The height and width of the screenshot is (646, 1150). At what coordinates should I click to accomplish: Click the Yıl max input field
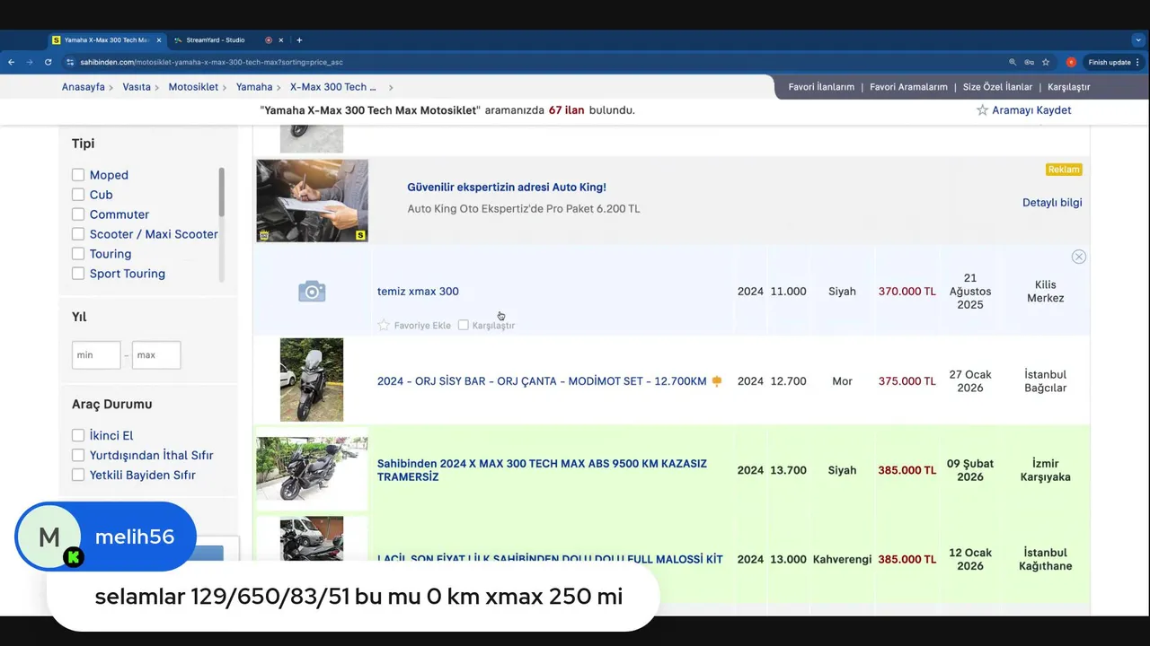[x=156, y=355]
